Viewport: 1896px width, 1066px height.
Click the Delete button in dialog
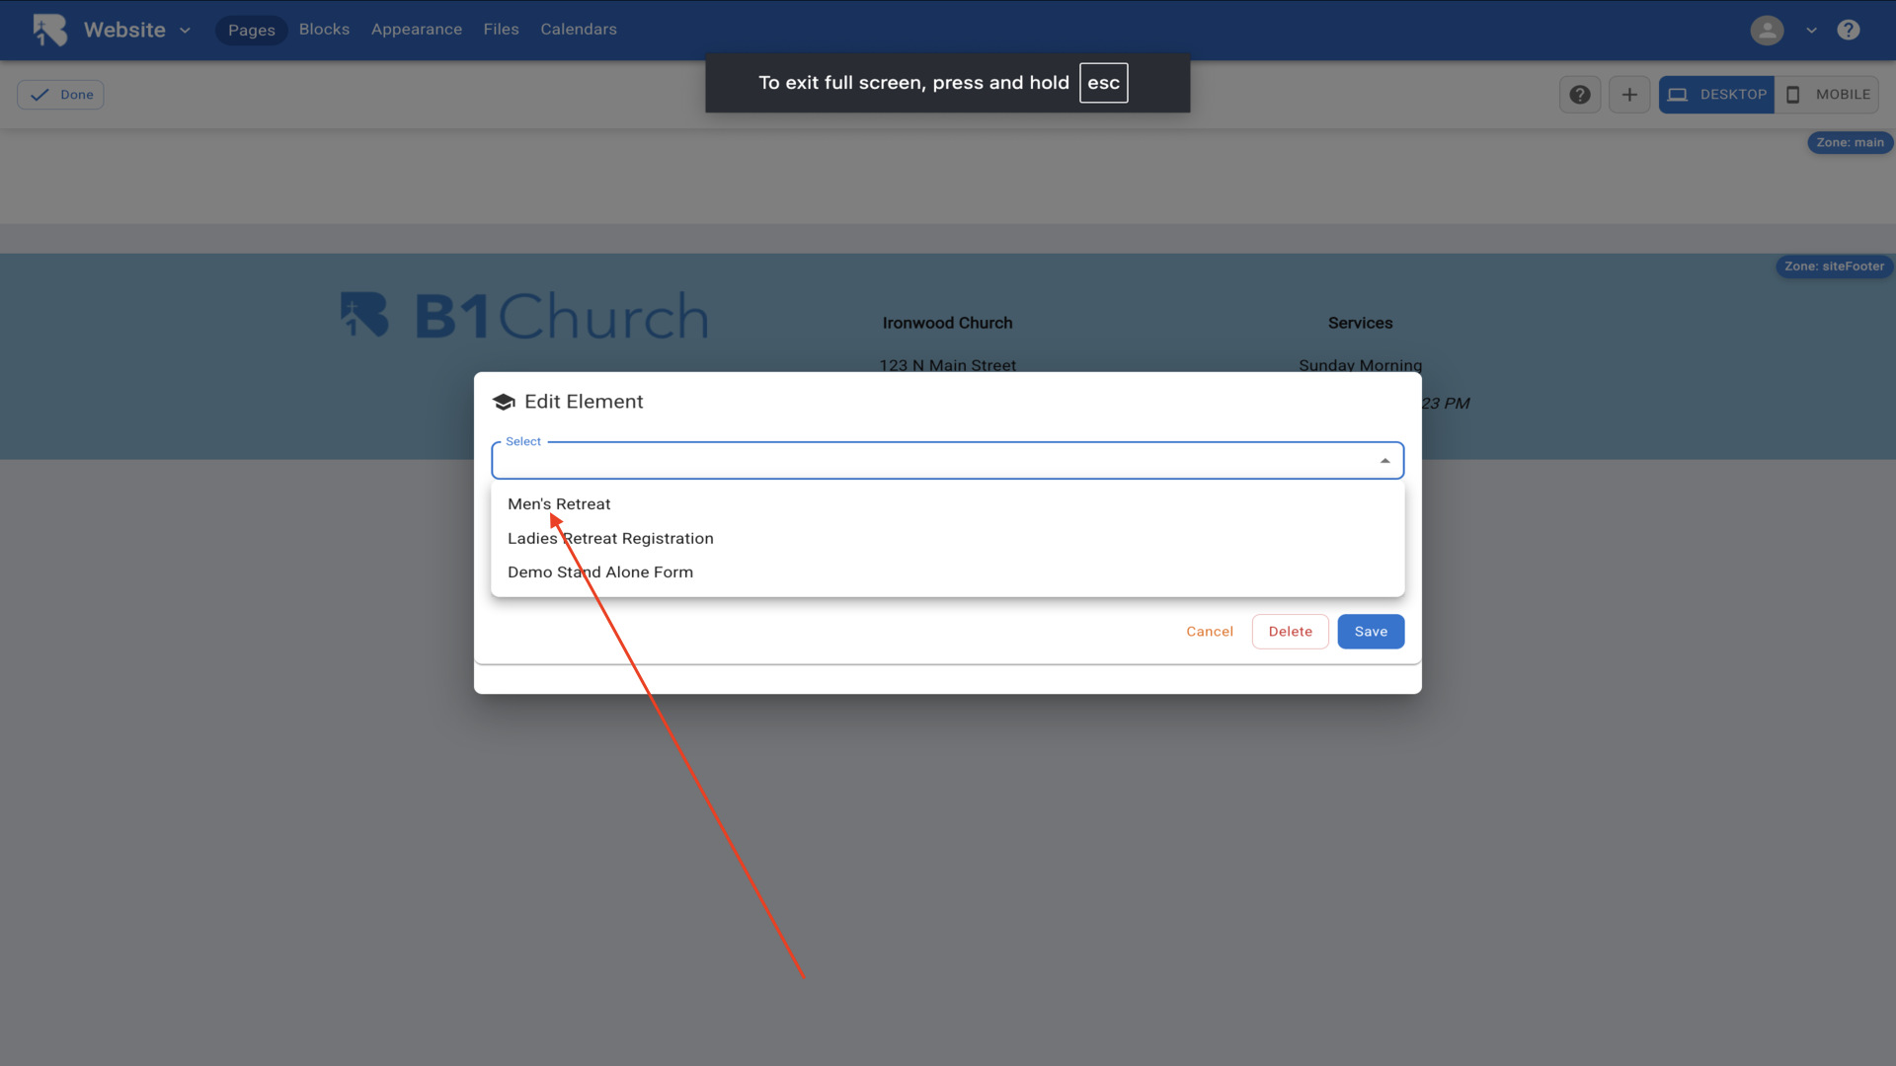click(x=1290, y=632)
